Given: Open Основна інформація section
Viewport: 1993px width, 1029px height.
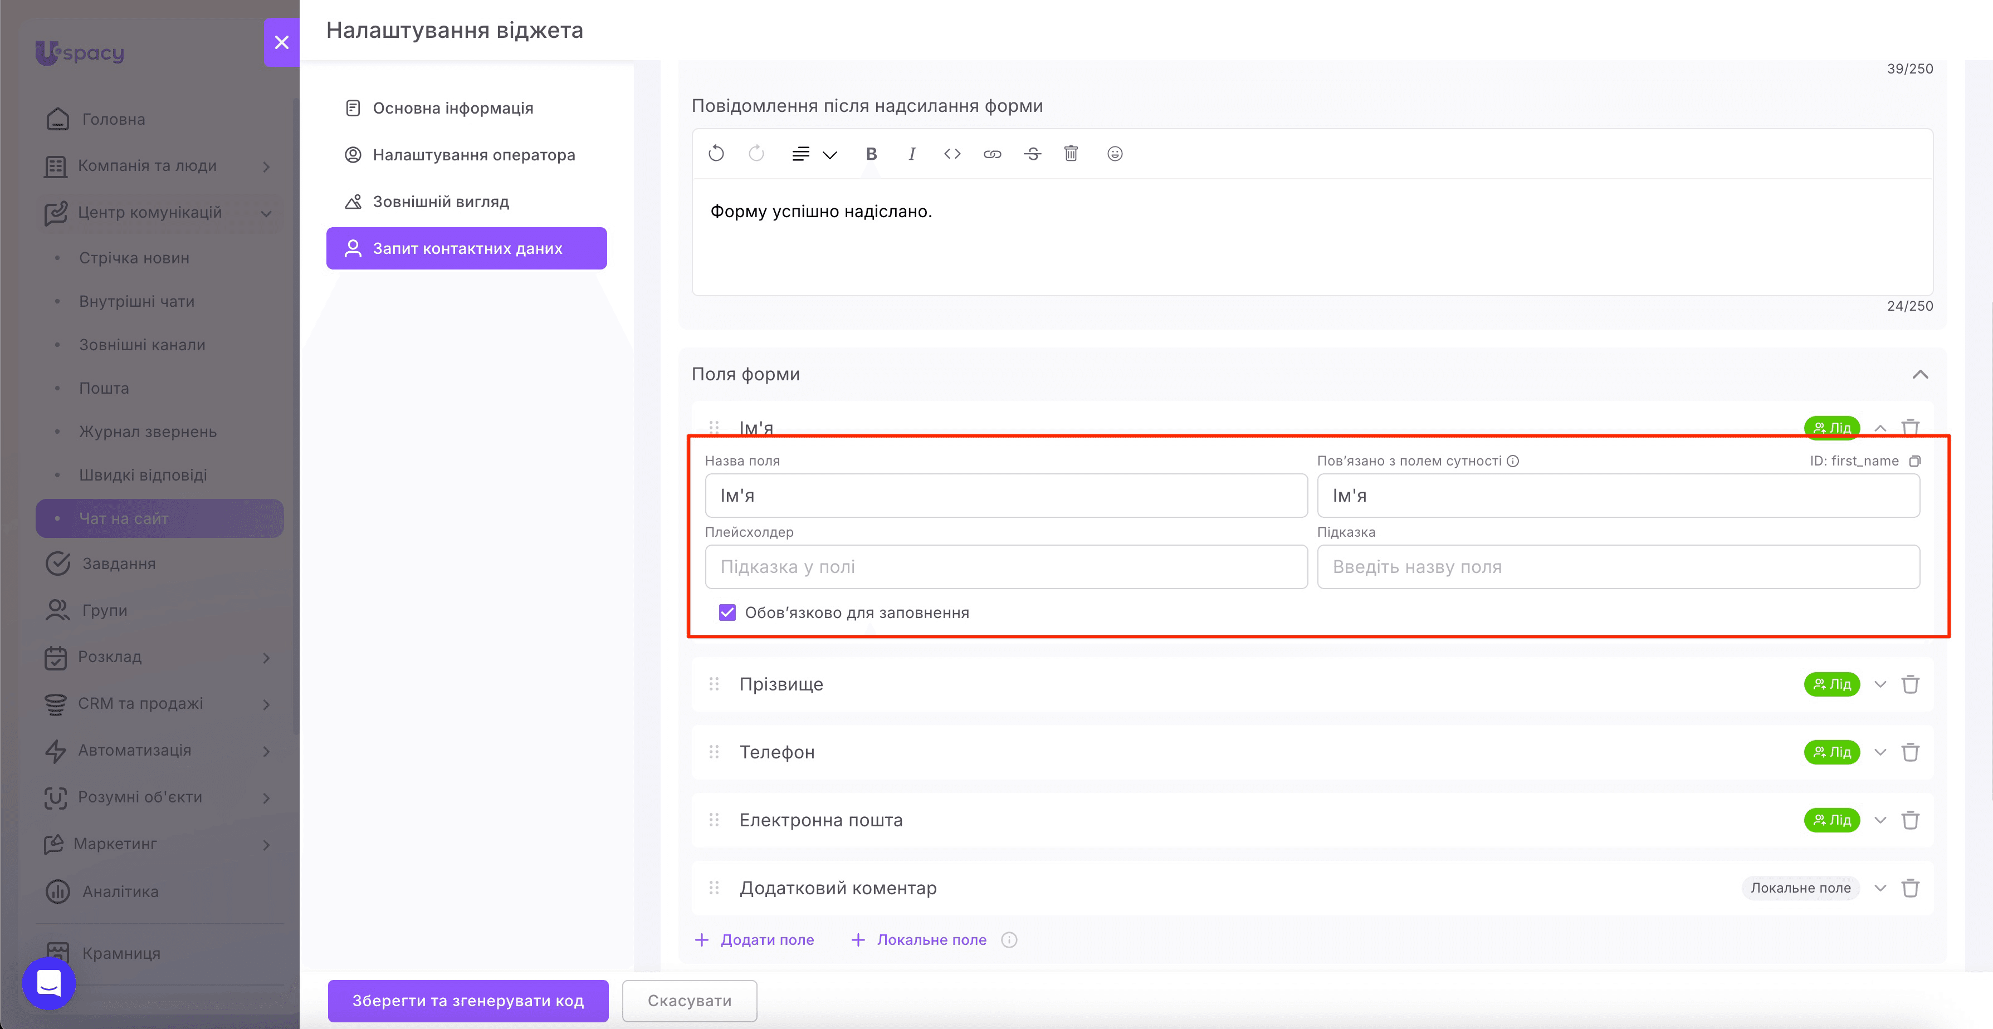Looking at the screenshot, I should click(467, 109).
